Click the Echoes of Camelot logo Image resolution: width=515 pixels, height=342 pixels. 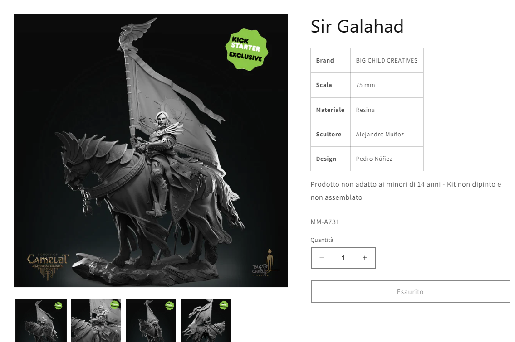[x=48, y=266]
